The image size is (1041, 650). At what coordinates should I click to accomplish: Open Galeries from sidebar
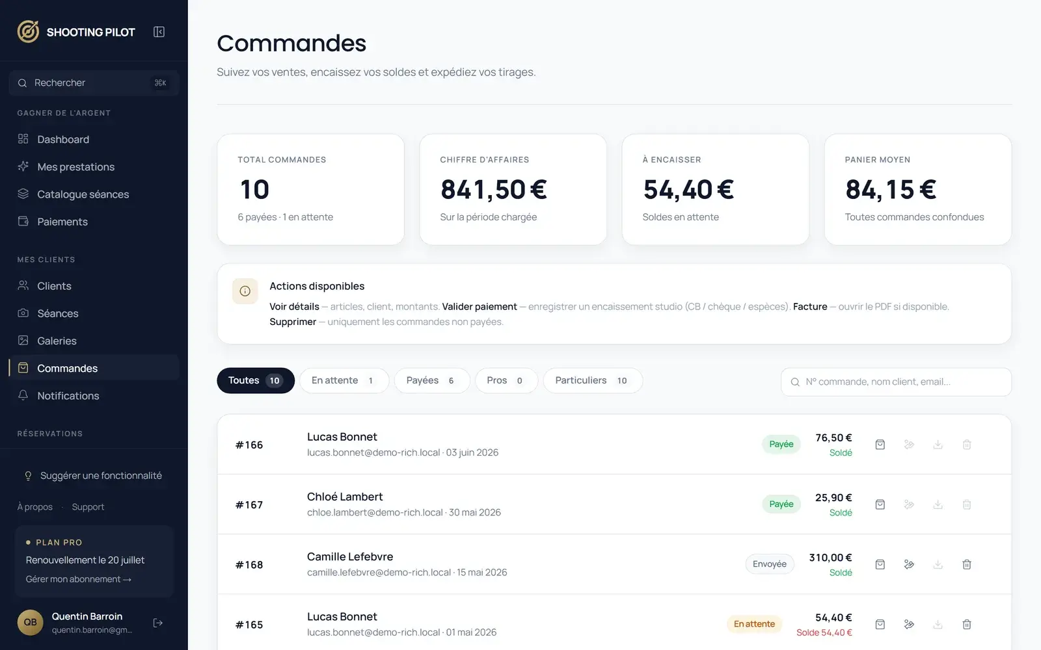[94, 341]
